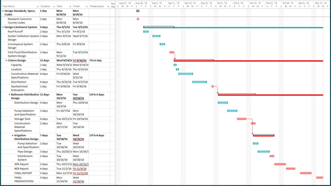Click the Pipe Design Gantt bar
Screen dimensions: 331x186
[264, 152]
